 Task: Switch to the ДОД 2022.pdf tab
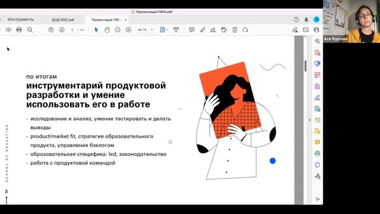coord(63,20)
